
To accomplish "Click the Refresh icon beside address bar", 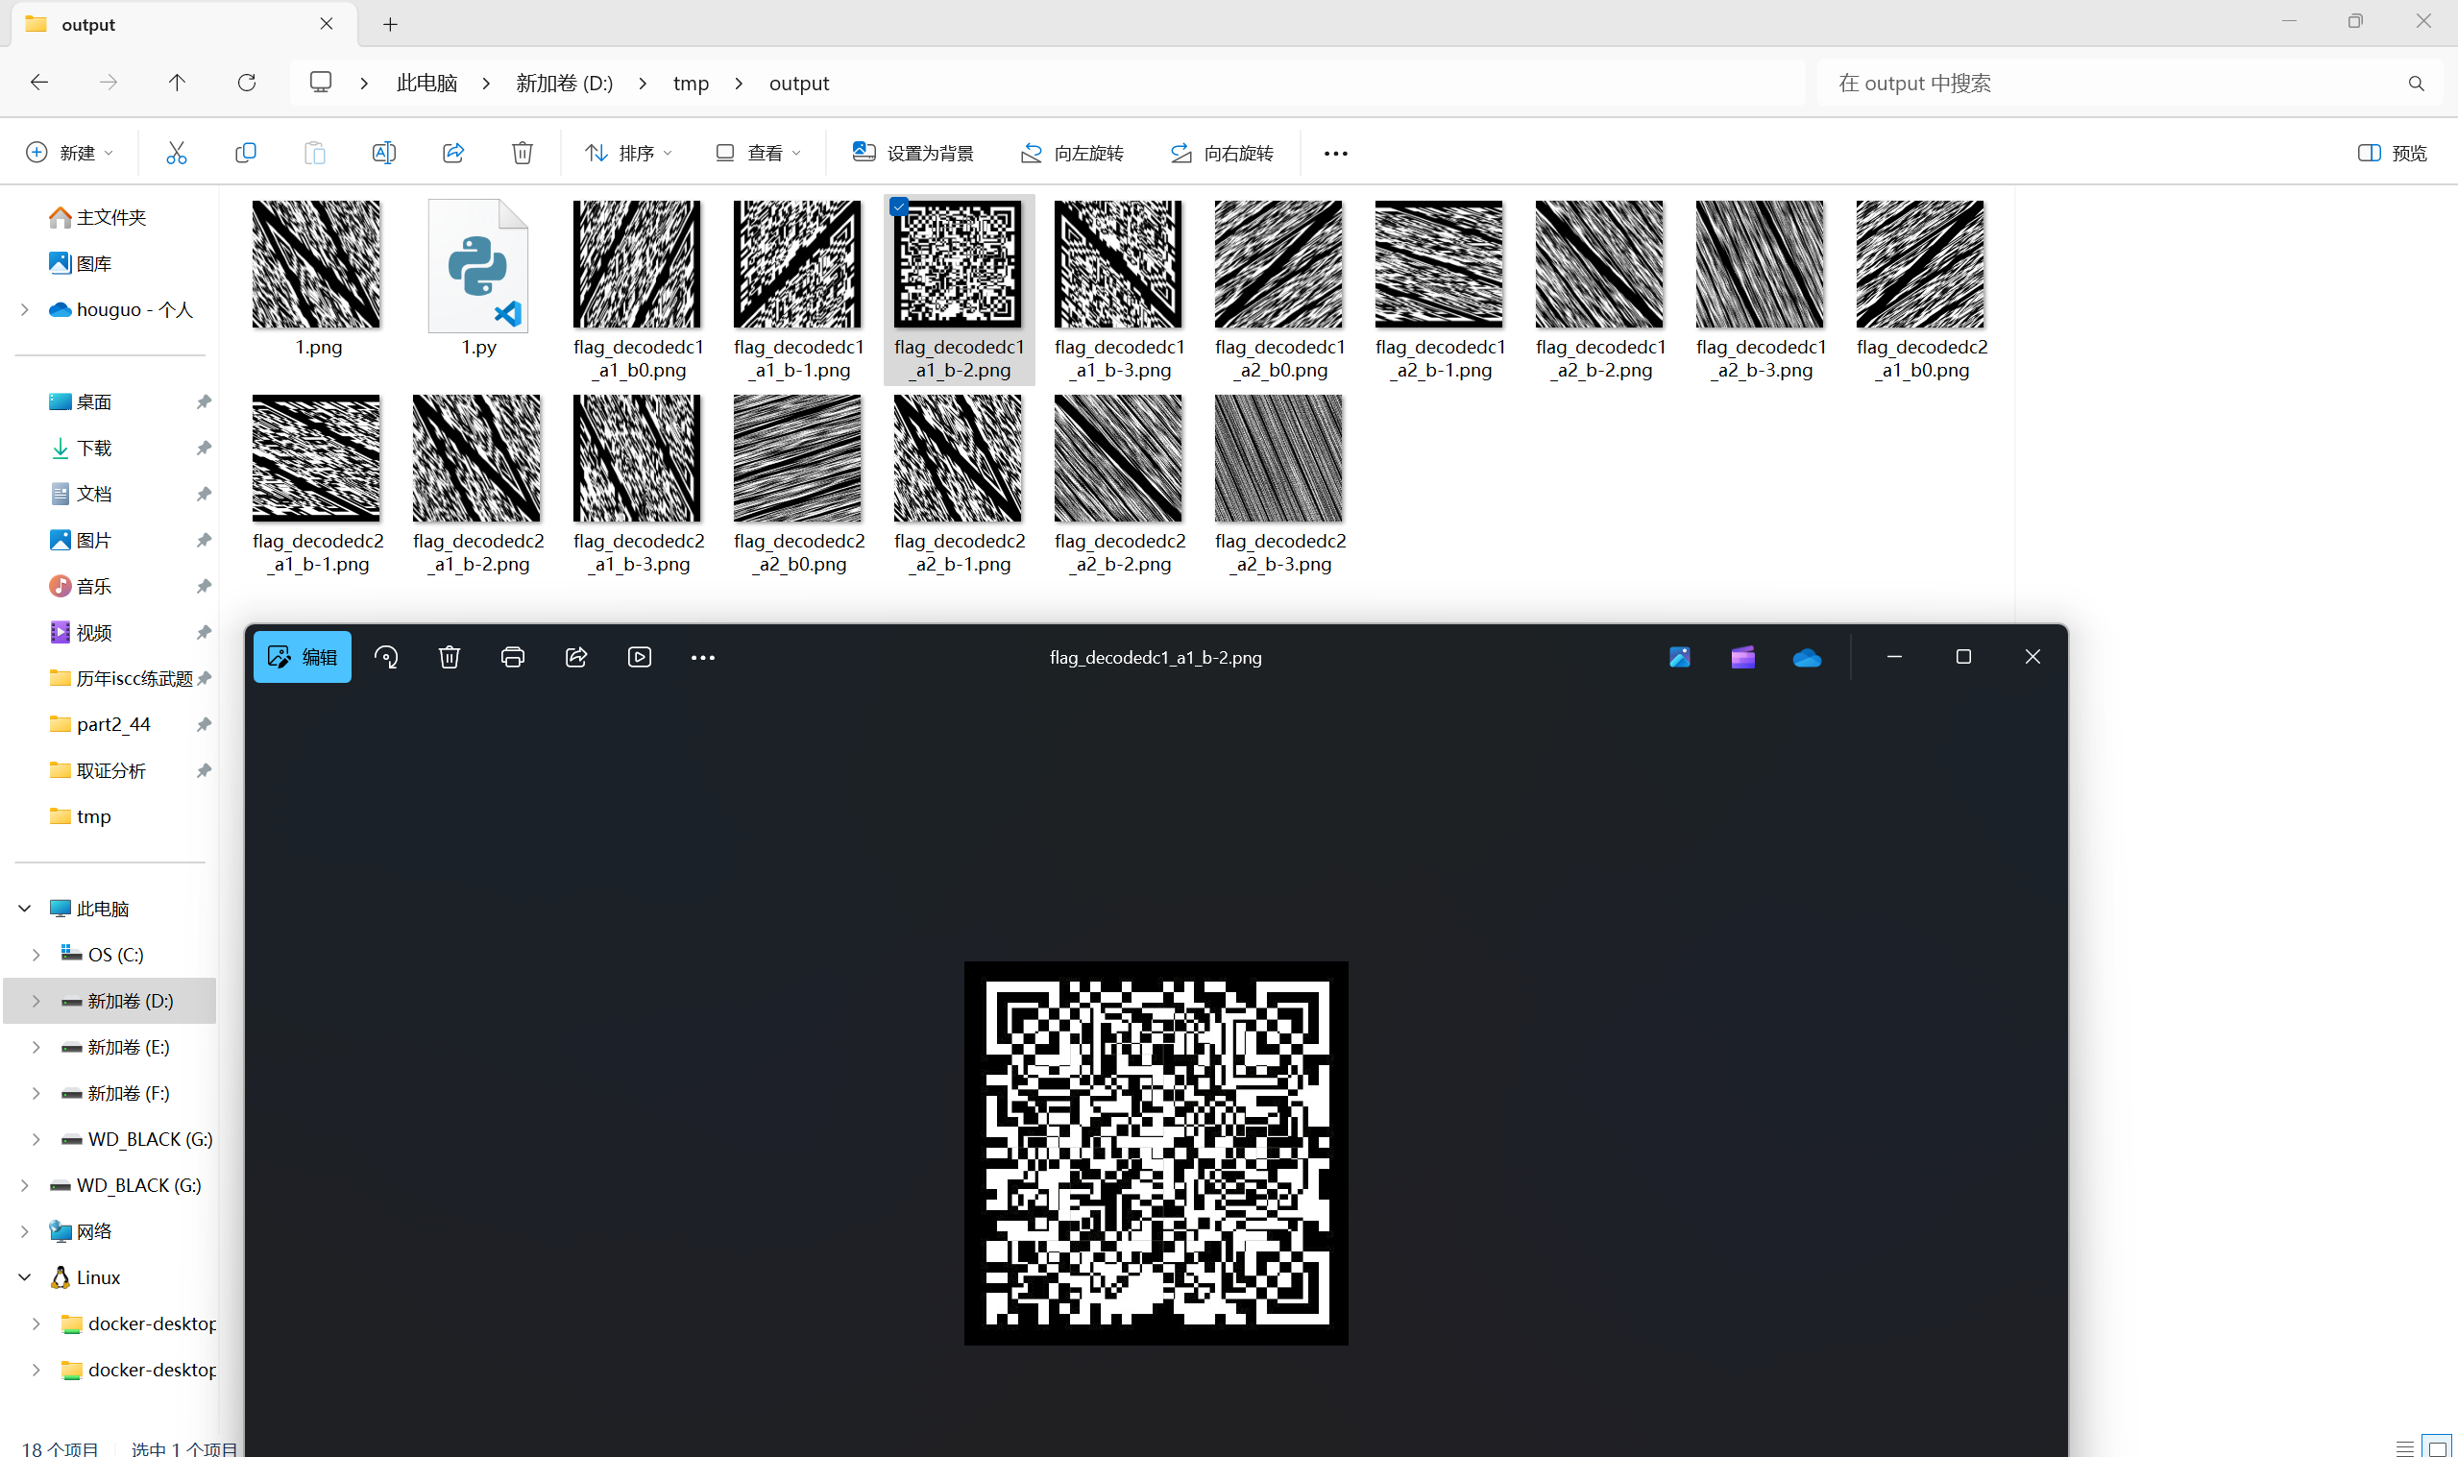I will (x=247, y=83).
